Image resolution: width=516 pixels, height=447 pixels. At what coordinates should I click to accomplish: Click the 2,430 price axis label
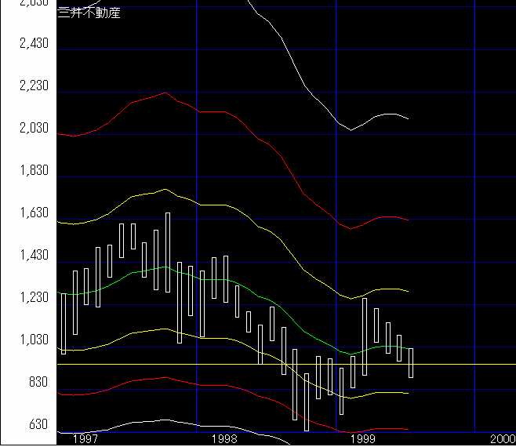tap(33, 43)
